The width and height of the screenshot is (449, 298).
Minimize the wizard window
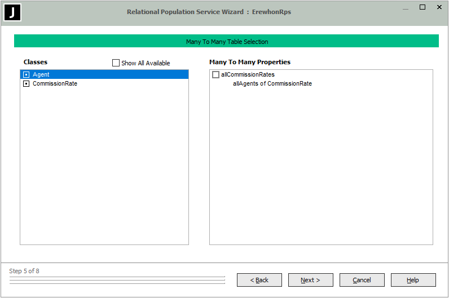pyautogui.click(x=405, y=8)
